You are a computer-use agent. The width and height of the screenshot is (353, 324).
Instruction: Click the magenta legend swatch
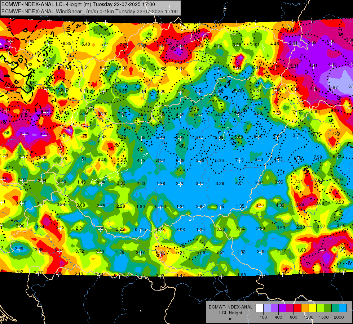[290, 308]
